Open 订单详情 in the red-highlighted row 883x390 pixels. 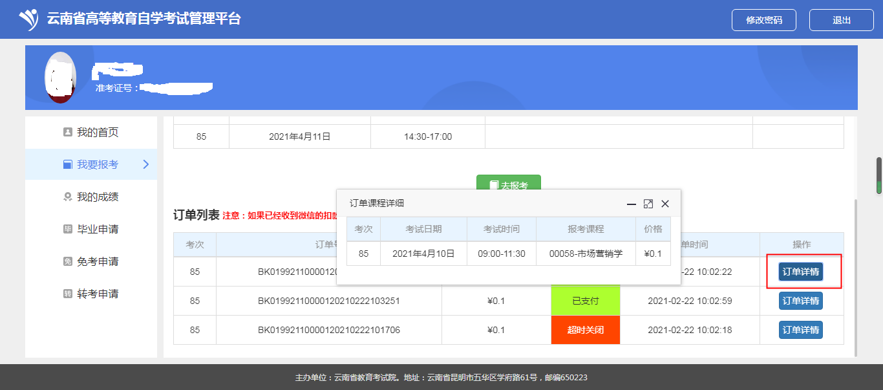pos(800,272)
